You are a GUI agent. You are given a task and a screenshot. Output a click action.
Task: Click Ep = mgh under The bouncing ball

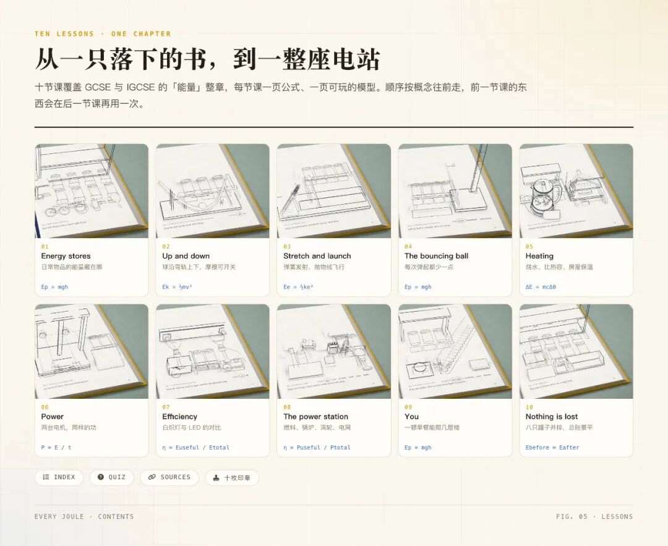pos(418,287)
